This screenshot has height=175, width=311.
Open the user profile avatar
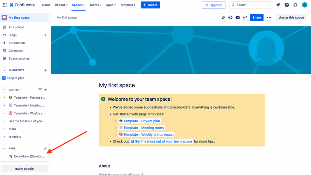coord(304,5)
